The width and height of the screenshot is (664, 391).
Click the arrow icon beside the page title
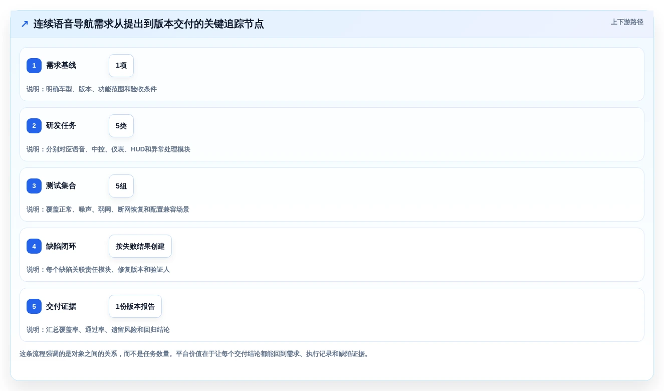pyautogui.click(x=25, y=24)
